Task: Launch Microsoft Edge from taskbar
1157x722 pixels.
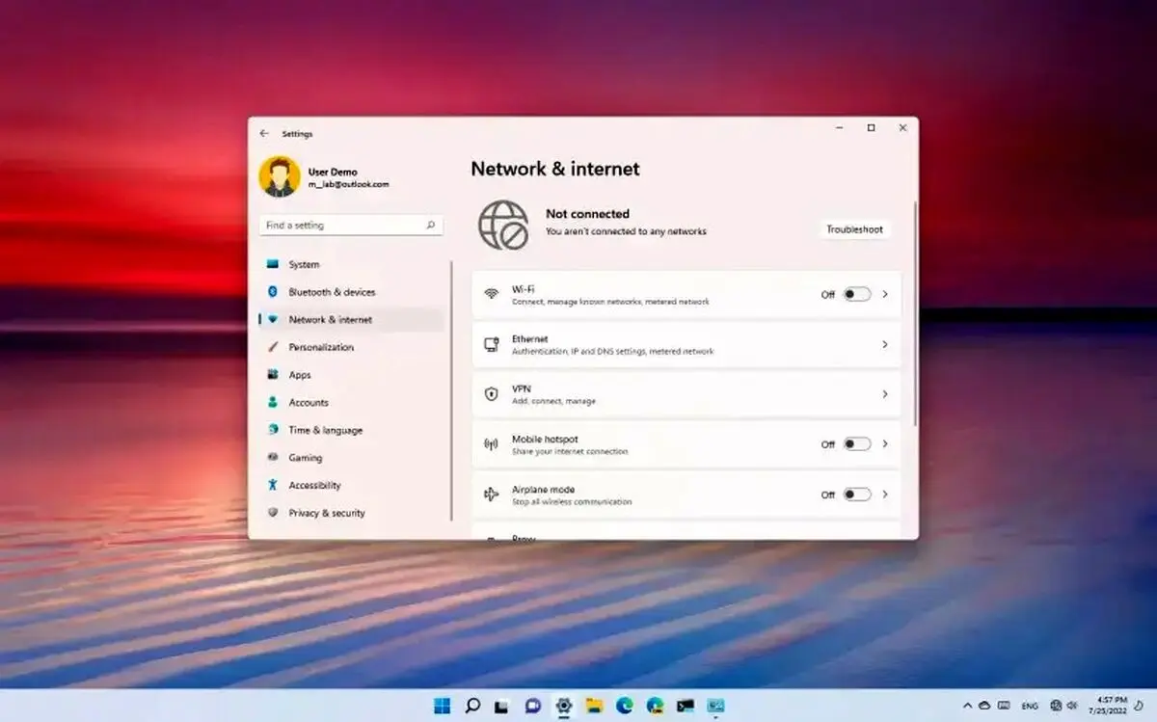Action: tap(624, 706)
